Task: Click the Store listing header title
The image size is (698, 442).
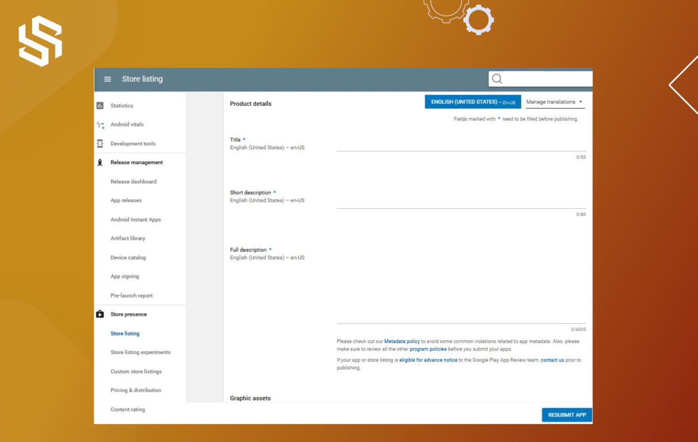Action: click(142, 79)
